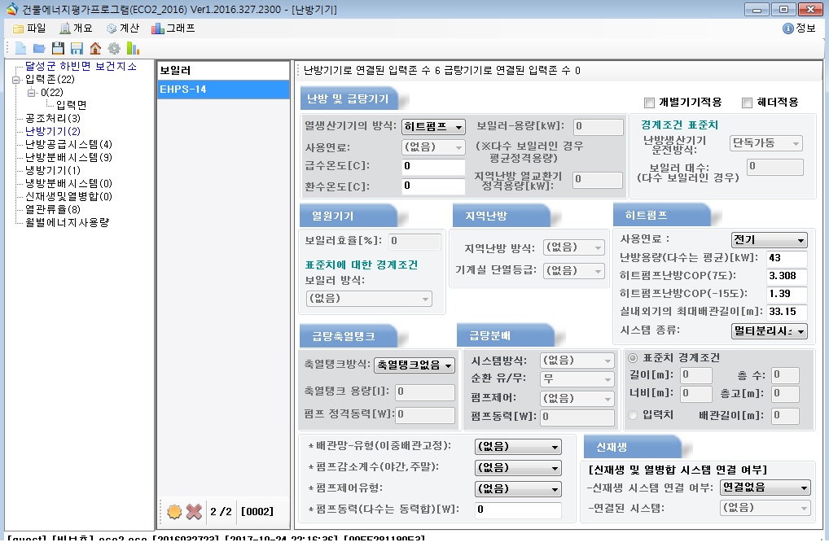The width and height of the screenshot is (829, 551).
Task: Select EHPS-14 in the boiler list
Action: pyautogui.click(x=222, y=90)
